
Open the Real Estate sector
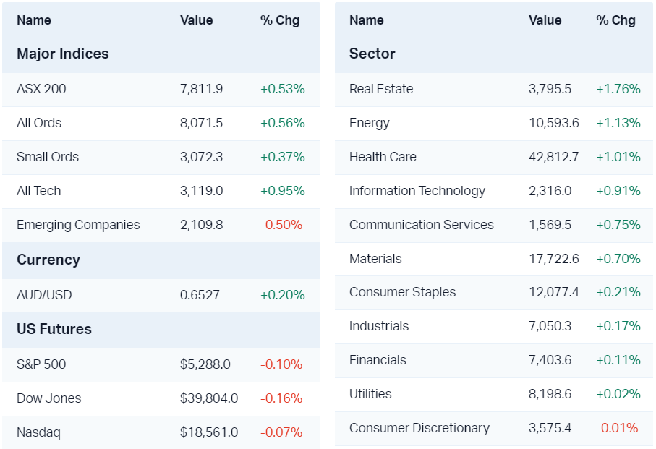[x=381, y=89]
